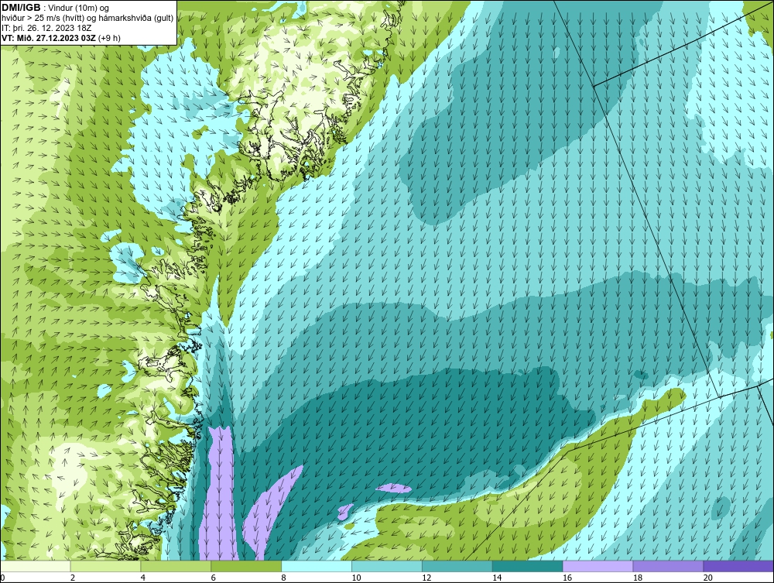Click the 2–4 m/s legend color swatch
Image resolution: width=774 pixels, height=583 pixels.
pos(105,566)
